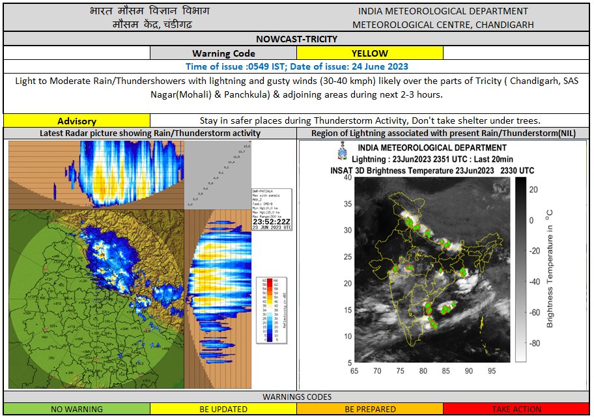Viewport: 594px width, 418px height.
Task: Click the orange BE PREPARED code cell
Action: (x=370, y=409)
